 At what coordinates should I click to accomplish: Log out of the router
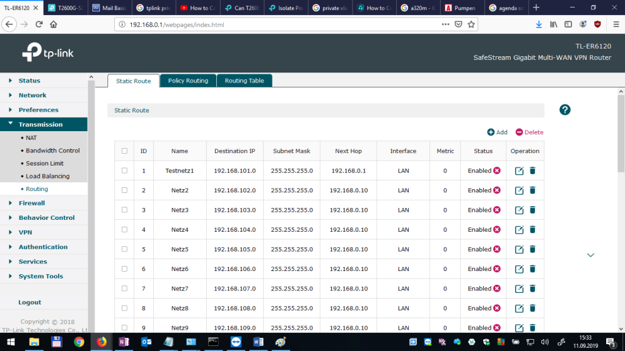[x=29, y=302]
